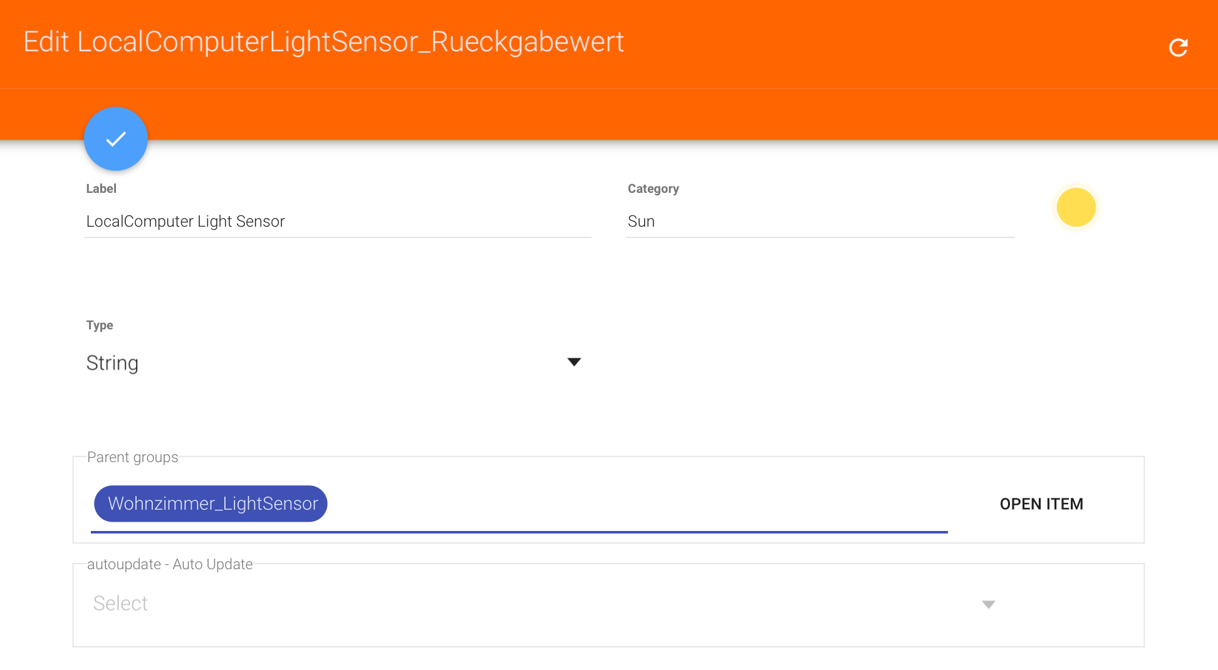This screenshot has height=670, width=1218.
Task: Click the String type selection
Action: tap(113, 363)
